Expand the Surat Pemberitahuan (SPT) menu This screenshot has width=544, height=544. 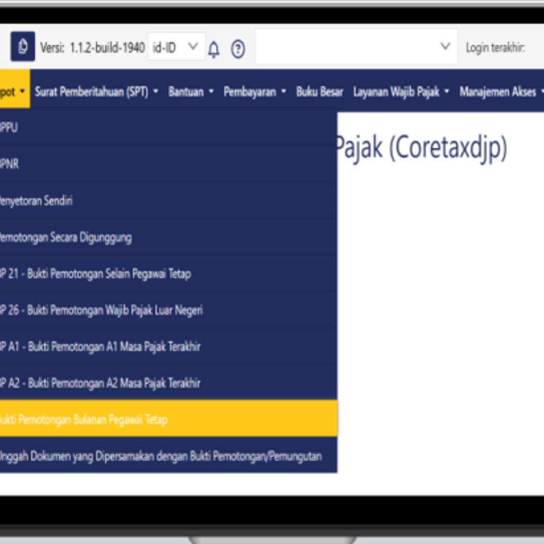(x=96, y=92)
